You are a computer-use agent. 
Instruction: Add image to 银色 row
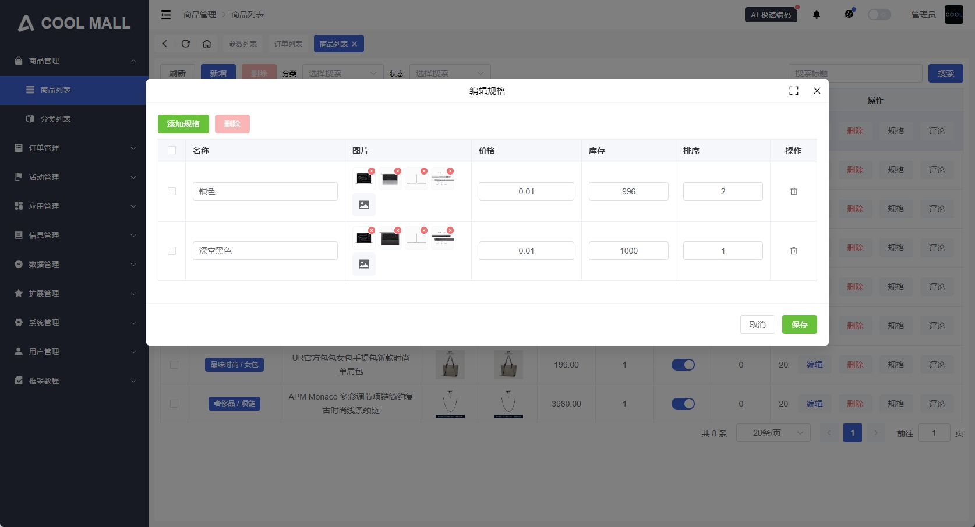pyautogui.click(x=364, y=205)
